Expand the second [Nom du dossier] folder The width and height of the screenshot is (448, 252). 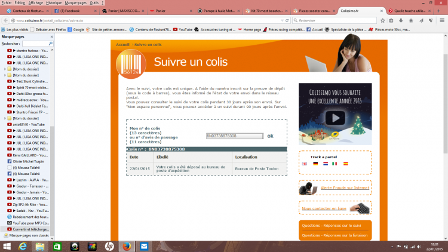point(5,75)
